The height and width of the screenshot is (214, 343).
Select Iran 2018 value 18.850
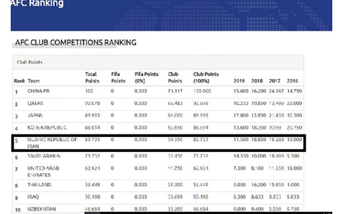(259, 140)
